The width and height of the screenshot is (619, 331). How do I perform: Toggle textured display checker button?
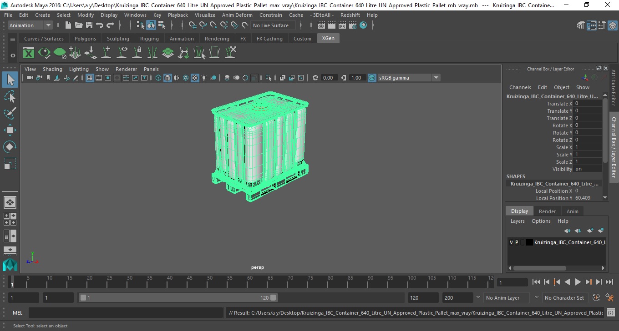point(195,78)
